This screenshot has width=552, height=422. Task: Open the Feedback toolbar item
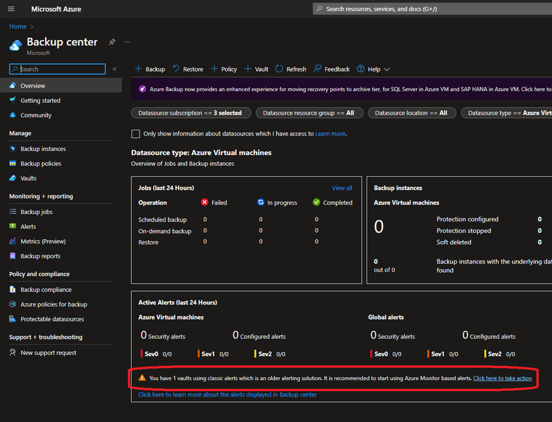pyautogui.click(x=331, y=69)
